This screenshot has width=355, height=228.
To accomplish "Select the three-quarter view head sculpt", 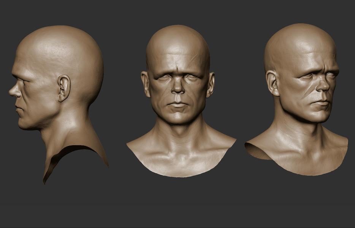I will pos(296,100).
